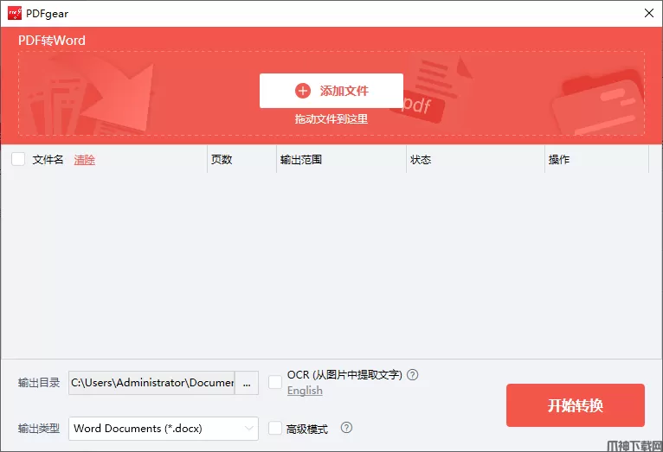
Task: Click the OCR (从图片中提取文字) label
Action: point(344,375)
